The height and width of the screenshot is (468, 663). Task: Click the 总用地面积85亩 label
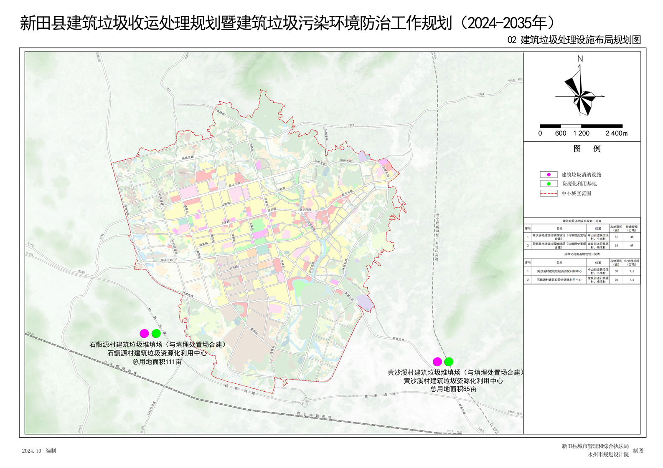(x=453, y=389)
